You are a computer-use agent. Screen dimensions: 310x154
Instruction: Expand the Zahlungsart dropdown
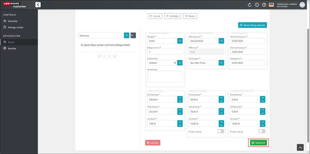pyautogui.click(x=221, y=62)
